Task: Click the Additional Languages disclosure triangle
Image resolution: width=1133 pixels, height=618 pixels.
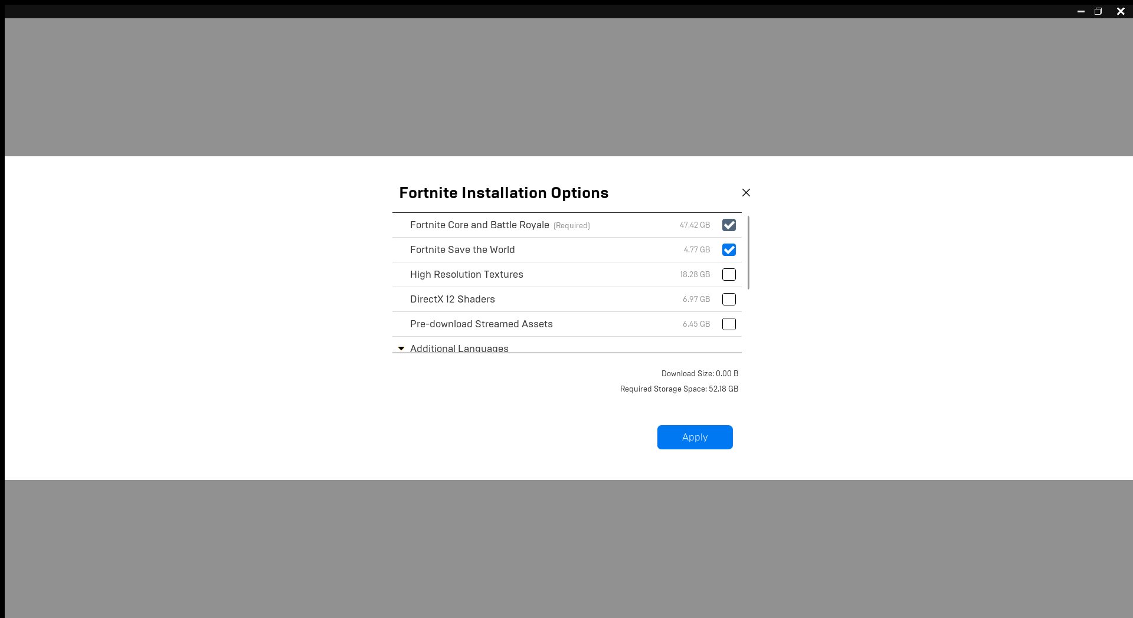Action: [401, 349]
